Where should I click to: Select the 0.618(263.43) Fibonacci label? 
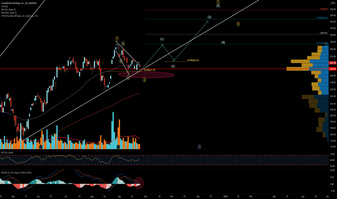pyautogui.click(x=193, y=60)
